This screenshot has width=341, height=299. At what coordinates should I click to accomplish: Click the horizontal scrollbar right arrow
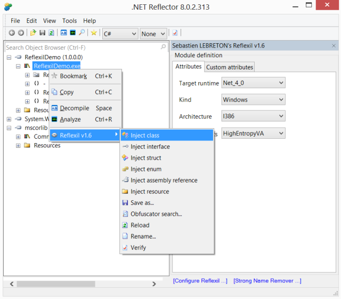pos(154,284)
